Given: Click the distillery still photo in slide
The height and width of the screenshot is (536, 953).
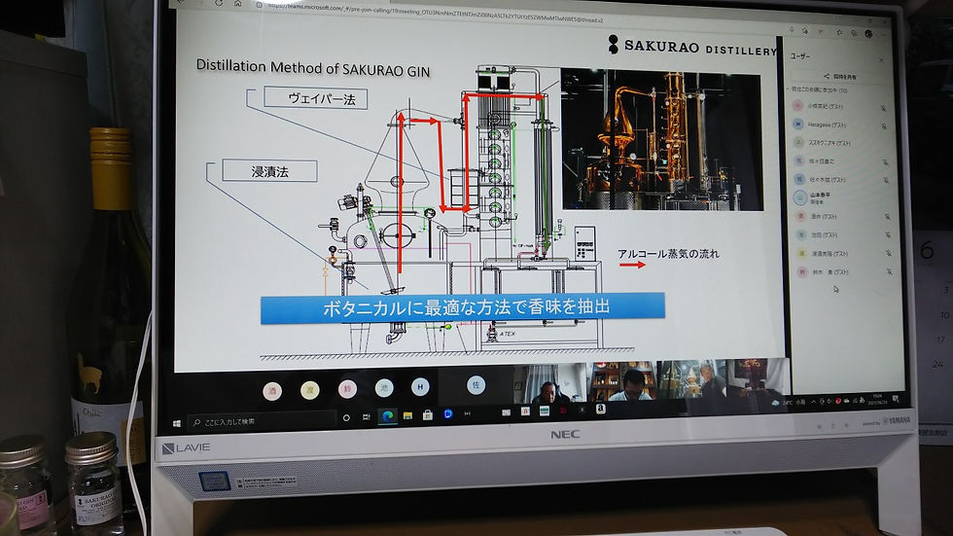Looking at the screenshot, I should point(661,140).
